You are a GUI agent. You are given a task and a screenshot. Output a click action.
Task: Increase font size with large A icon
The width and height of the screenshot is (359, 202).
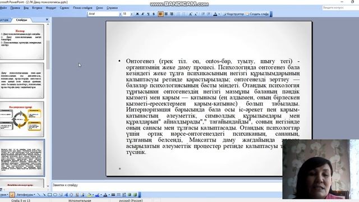(190, 14)
